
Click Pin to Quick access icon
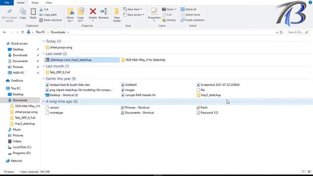9,12
